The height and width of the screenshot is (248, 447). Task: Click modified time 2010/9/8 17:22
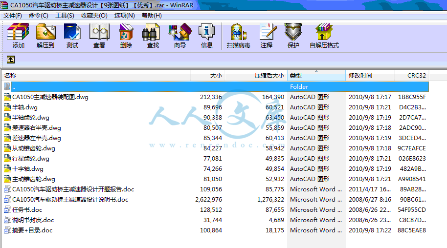370,230
